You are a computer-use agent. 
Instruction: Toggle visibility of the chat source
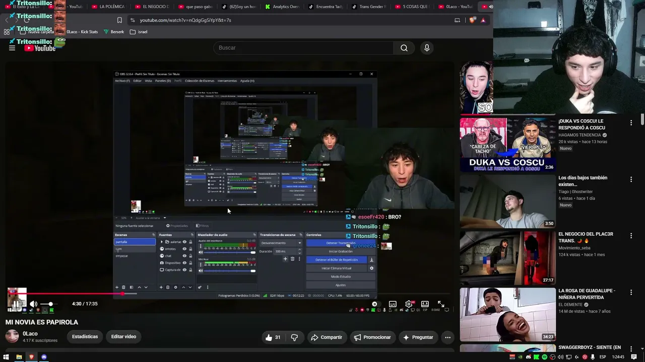click(184, 256)
